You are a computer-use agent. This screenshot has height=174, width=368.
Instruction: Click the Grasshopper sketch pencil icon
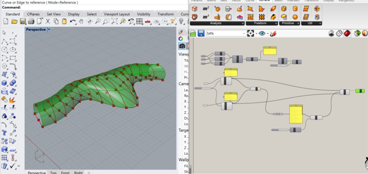click(273, 33)
